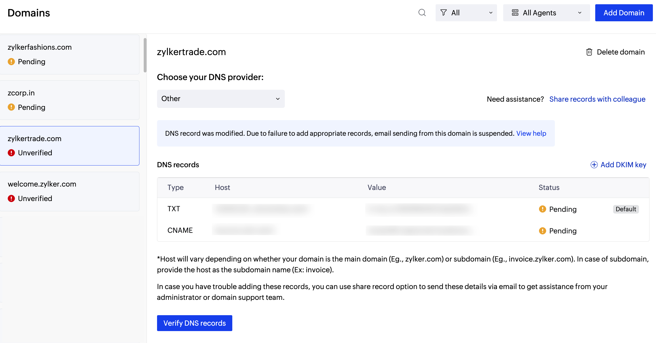This screenshot has height=343, width=656.
Task: Click the trash icon next to Delete domain
Action: point(589,52)
